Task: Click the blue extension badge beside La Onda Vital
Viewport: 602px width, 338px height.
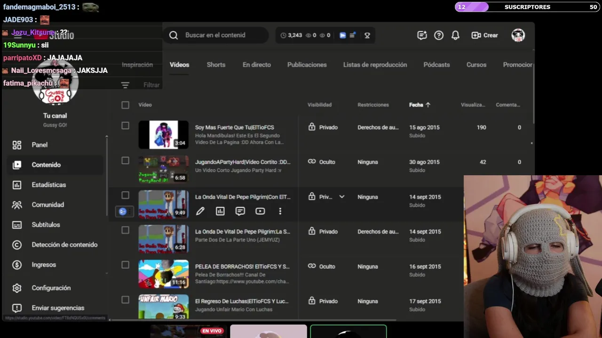Action: click(x=123, y=212)
